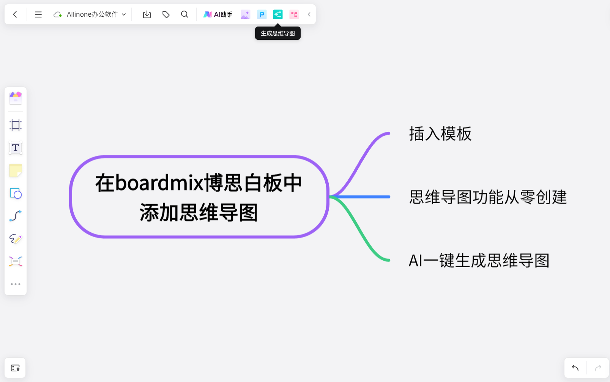Collapse the AI tools with the chevron
The height and width of the screenshot is (382, 610).
click(x=309, y=14)
